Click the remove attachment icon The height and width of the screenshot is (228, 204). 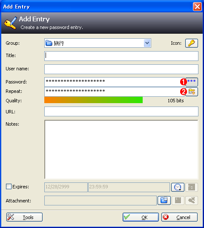click(192, 200)
